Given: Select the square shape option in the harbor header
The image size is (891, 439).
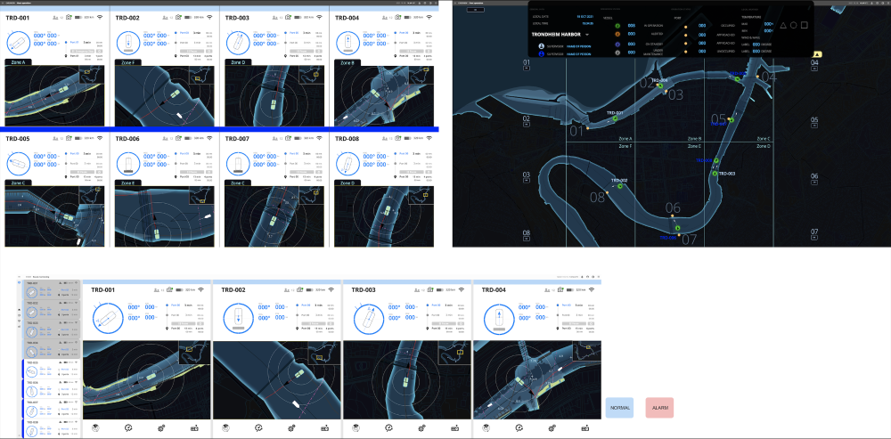Looking at the screenshot, I should click(804, 25).
